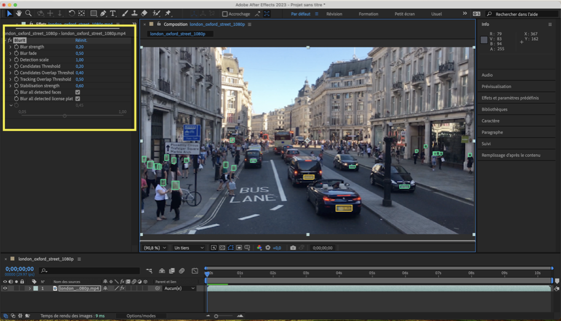Switch to the Révision workspace
The width and height of the screenshot is (561, 321).
pyautogui.click(x=334, y=14)
